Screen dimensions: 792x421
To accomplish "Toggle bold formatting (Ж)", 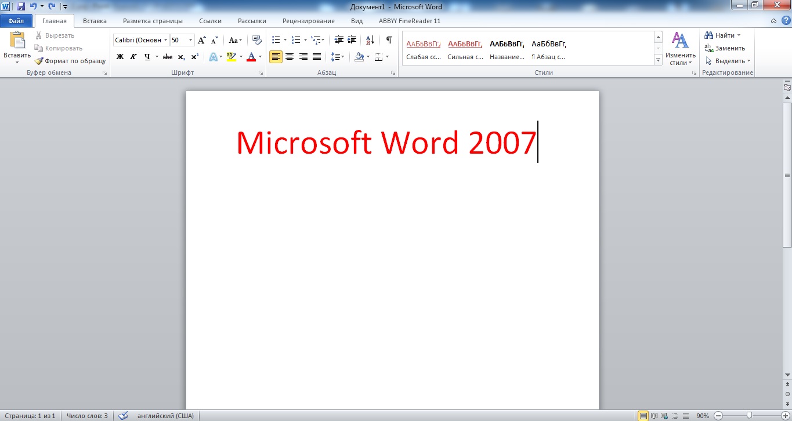I will coord(120,56).
